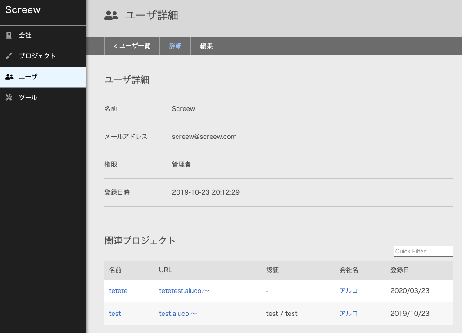Open the tetete project link

[118, 291]
